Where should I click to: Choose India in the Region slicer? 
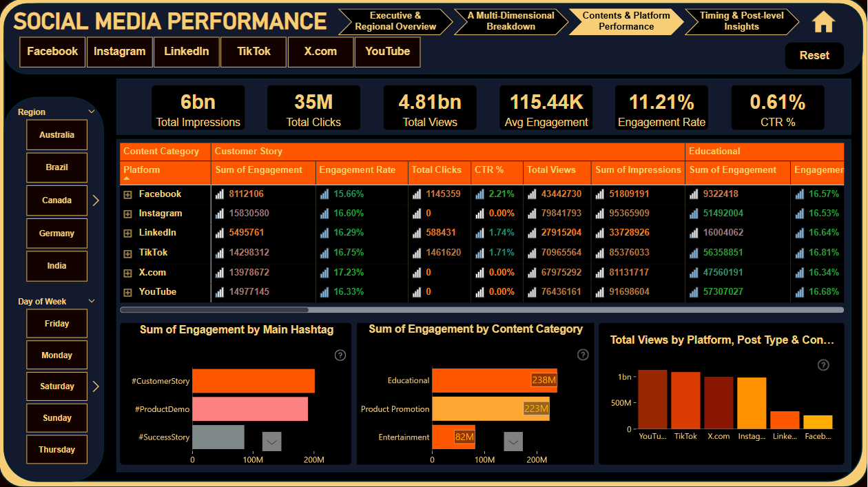pos(56,266)
